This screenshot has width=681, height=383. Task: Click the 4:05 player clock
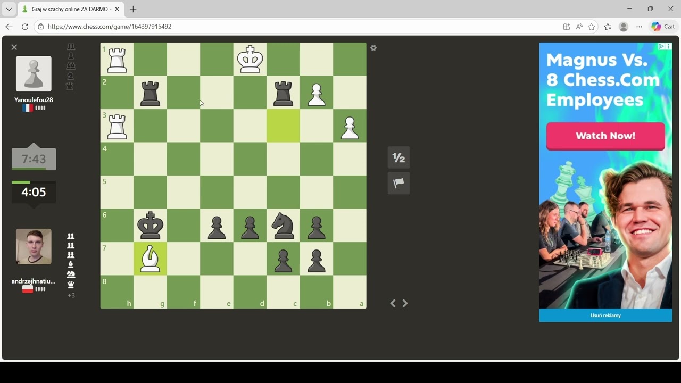[x=34, y=193]
